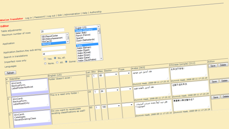The width and height of the screenshot is (229, 129).
Task: Select SBUStatusAssessment in Application list
Action: pyautogui.click(x=52, y=38)
